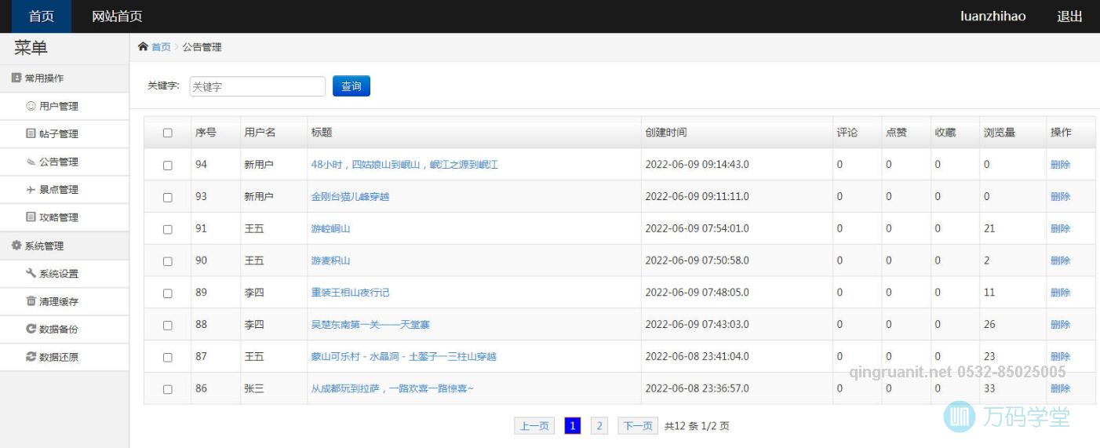
Task: Toggle the select-all checkbox in table header
Action: coord(167,133)
